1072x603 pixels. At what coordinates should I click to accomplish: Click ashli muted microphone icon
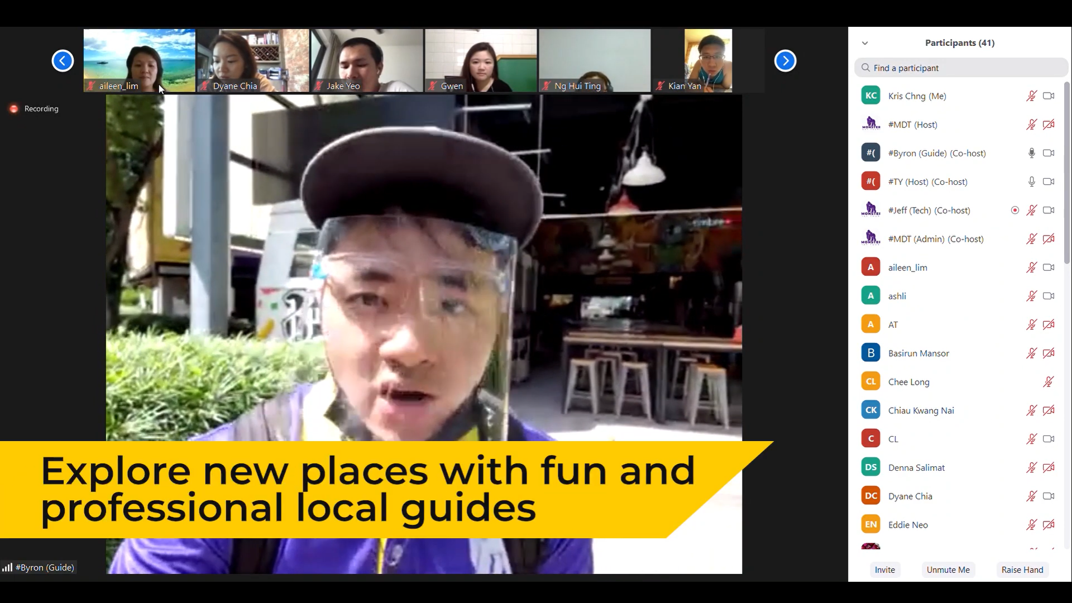tap(1031, 296)
